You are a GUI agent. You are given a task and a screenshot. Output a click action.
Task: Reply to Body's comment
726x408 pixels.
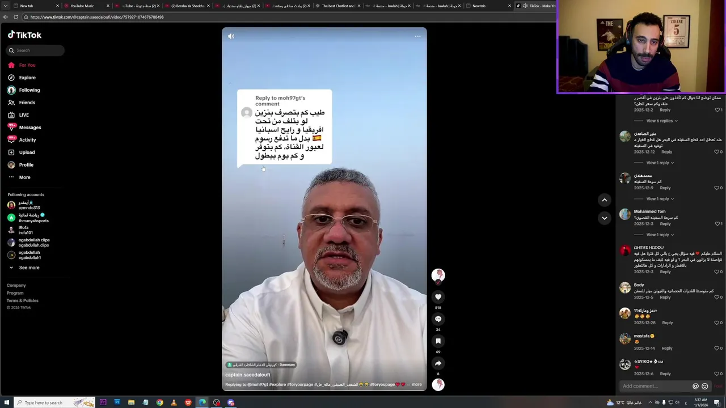click(x=665, y=297)
